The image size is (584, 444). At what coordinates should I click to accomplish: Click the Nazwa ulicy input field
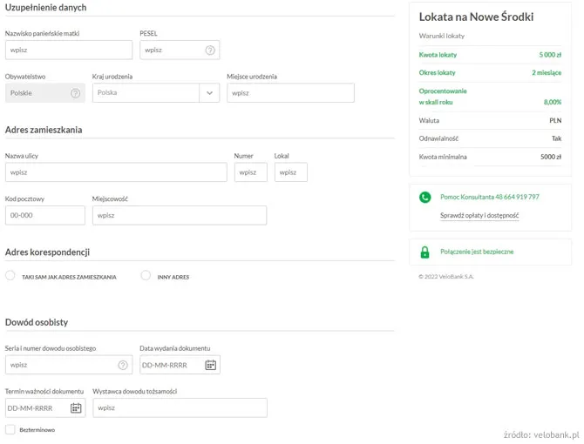pyautogui.click(x=116, y=172)
